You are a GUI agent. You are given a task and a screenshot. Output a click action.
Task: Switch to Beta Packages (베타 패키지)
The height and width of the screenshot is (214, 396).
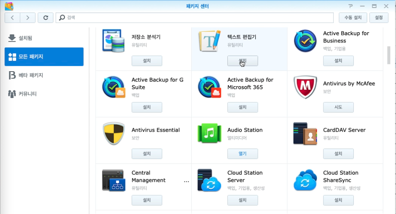pyautogui.click(x=44, y=75)
